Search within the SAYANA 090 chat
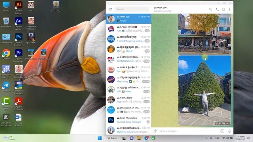 tap(210, 9)
